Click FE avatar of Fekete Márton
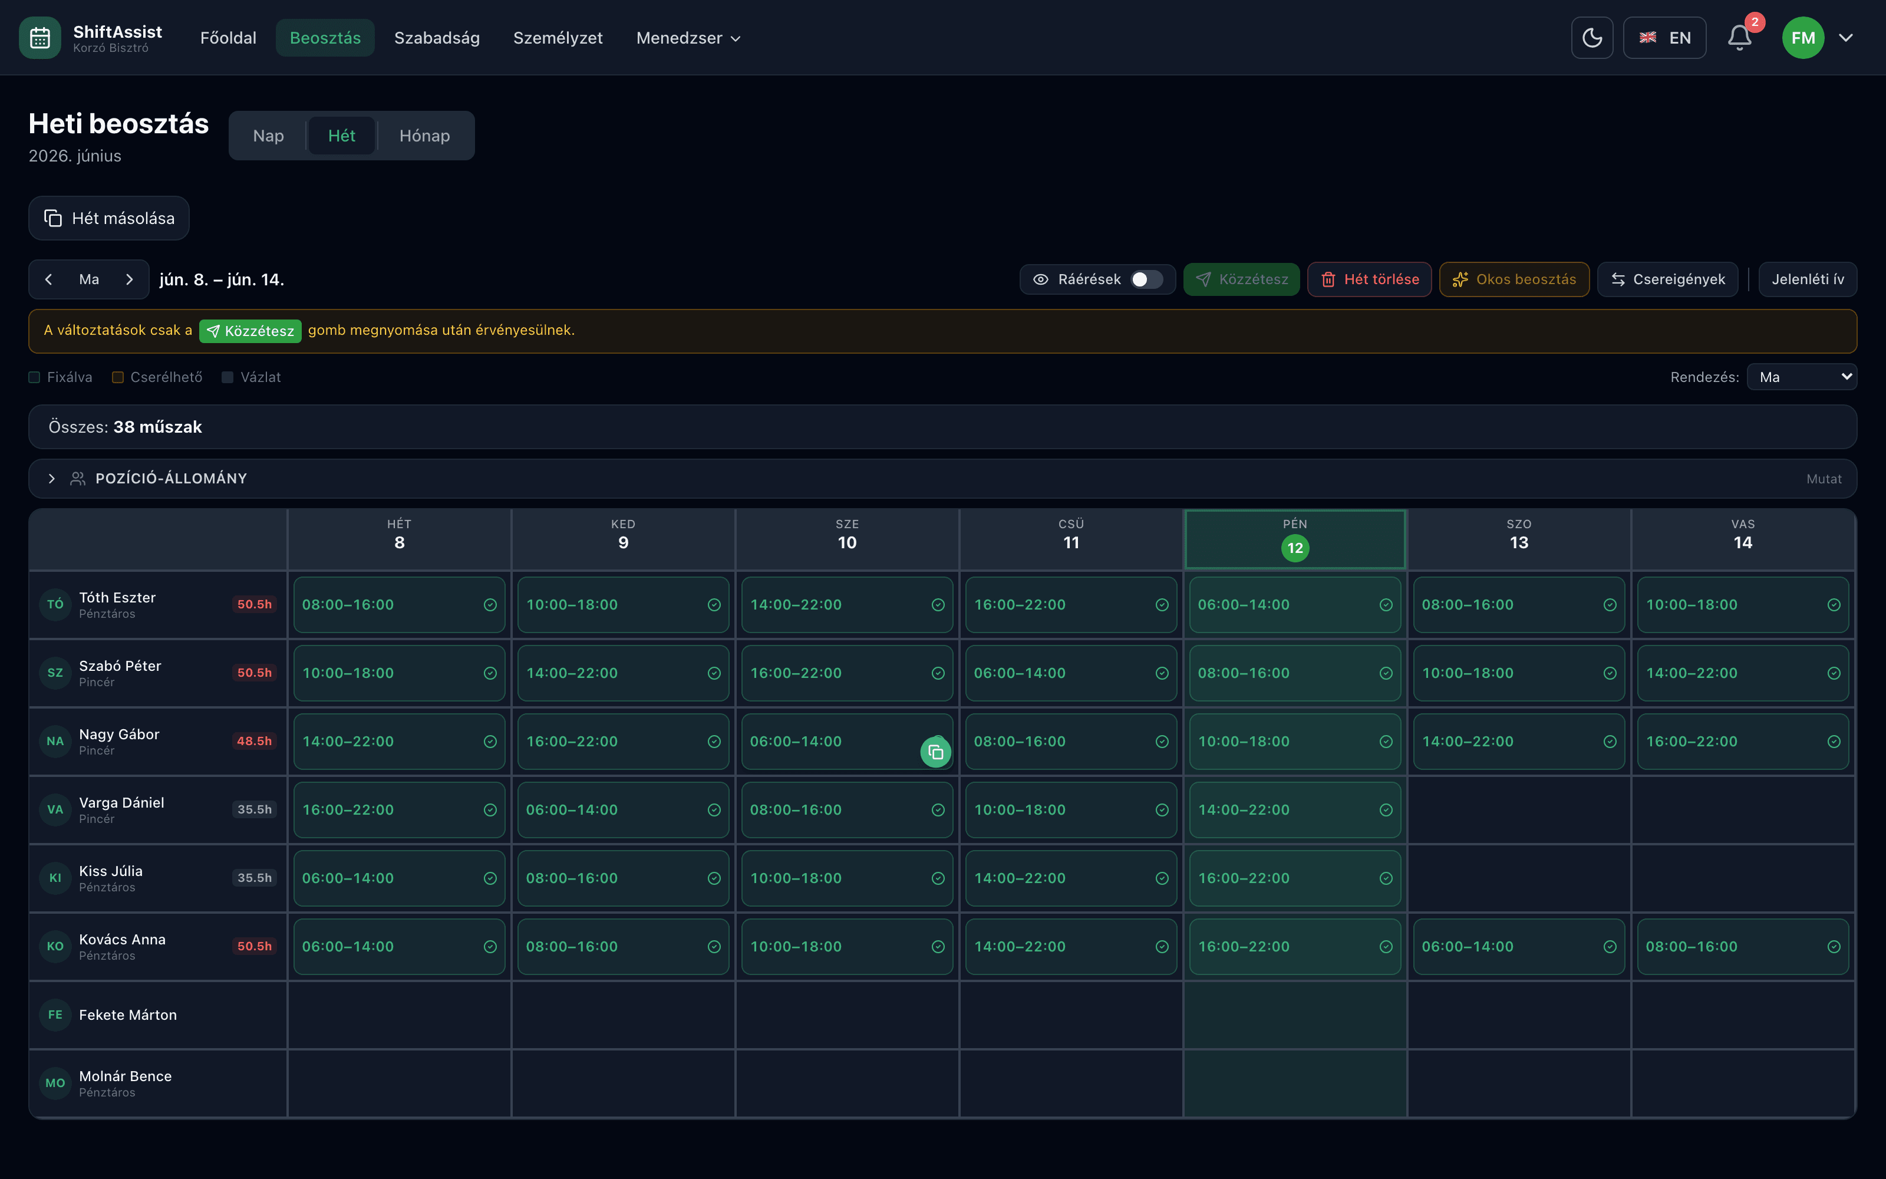Image resolution: width=1886 pixels, height=1179 pixels. coord(55,1015)
